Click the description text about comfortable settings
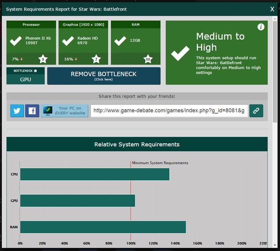Image resolution: width=280 pixels, height=251 pixels. [x=228, y=65]
